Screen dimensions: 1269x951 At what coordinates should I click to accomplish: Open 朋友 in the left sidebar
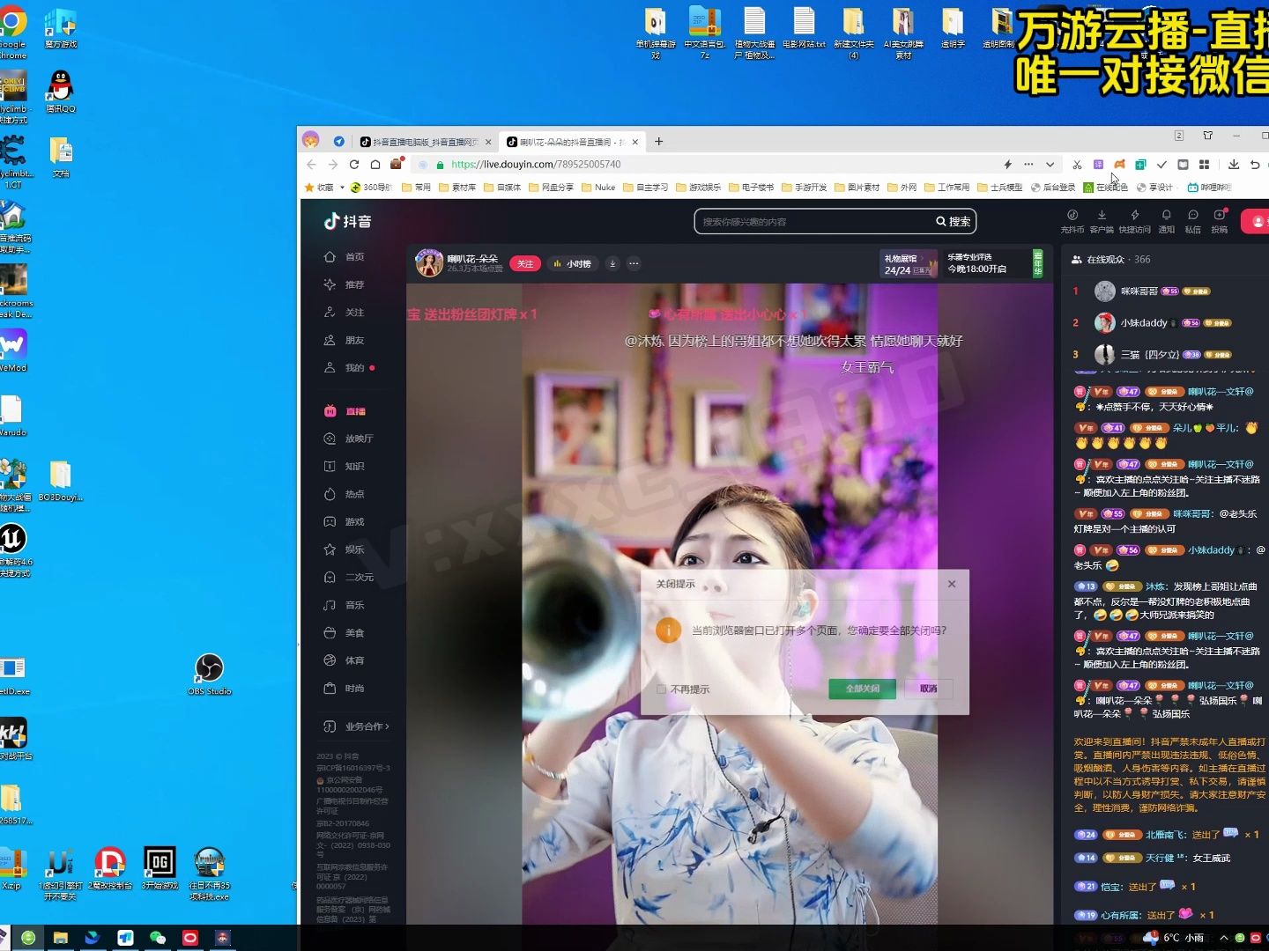pyautogui.click(x=345, y=340)
